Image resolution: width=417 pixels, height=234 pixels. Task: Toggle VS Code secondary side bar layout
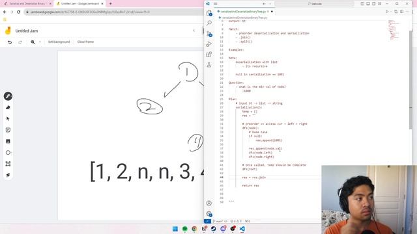click(x=373, y=4)
